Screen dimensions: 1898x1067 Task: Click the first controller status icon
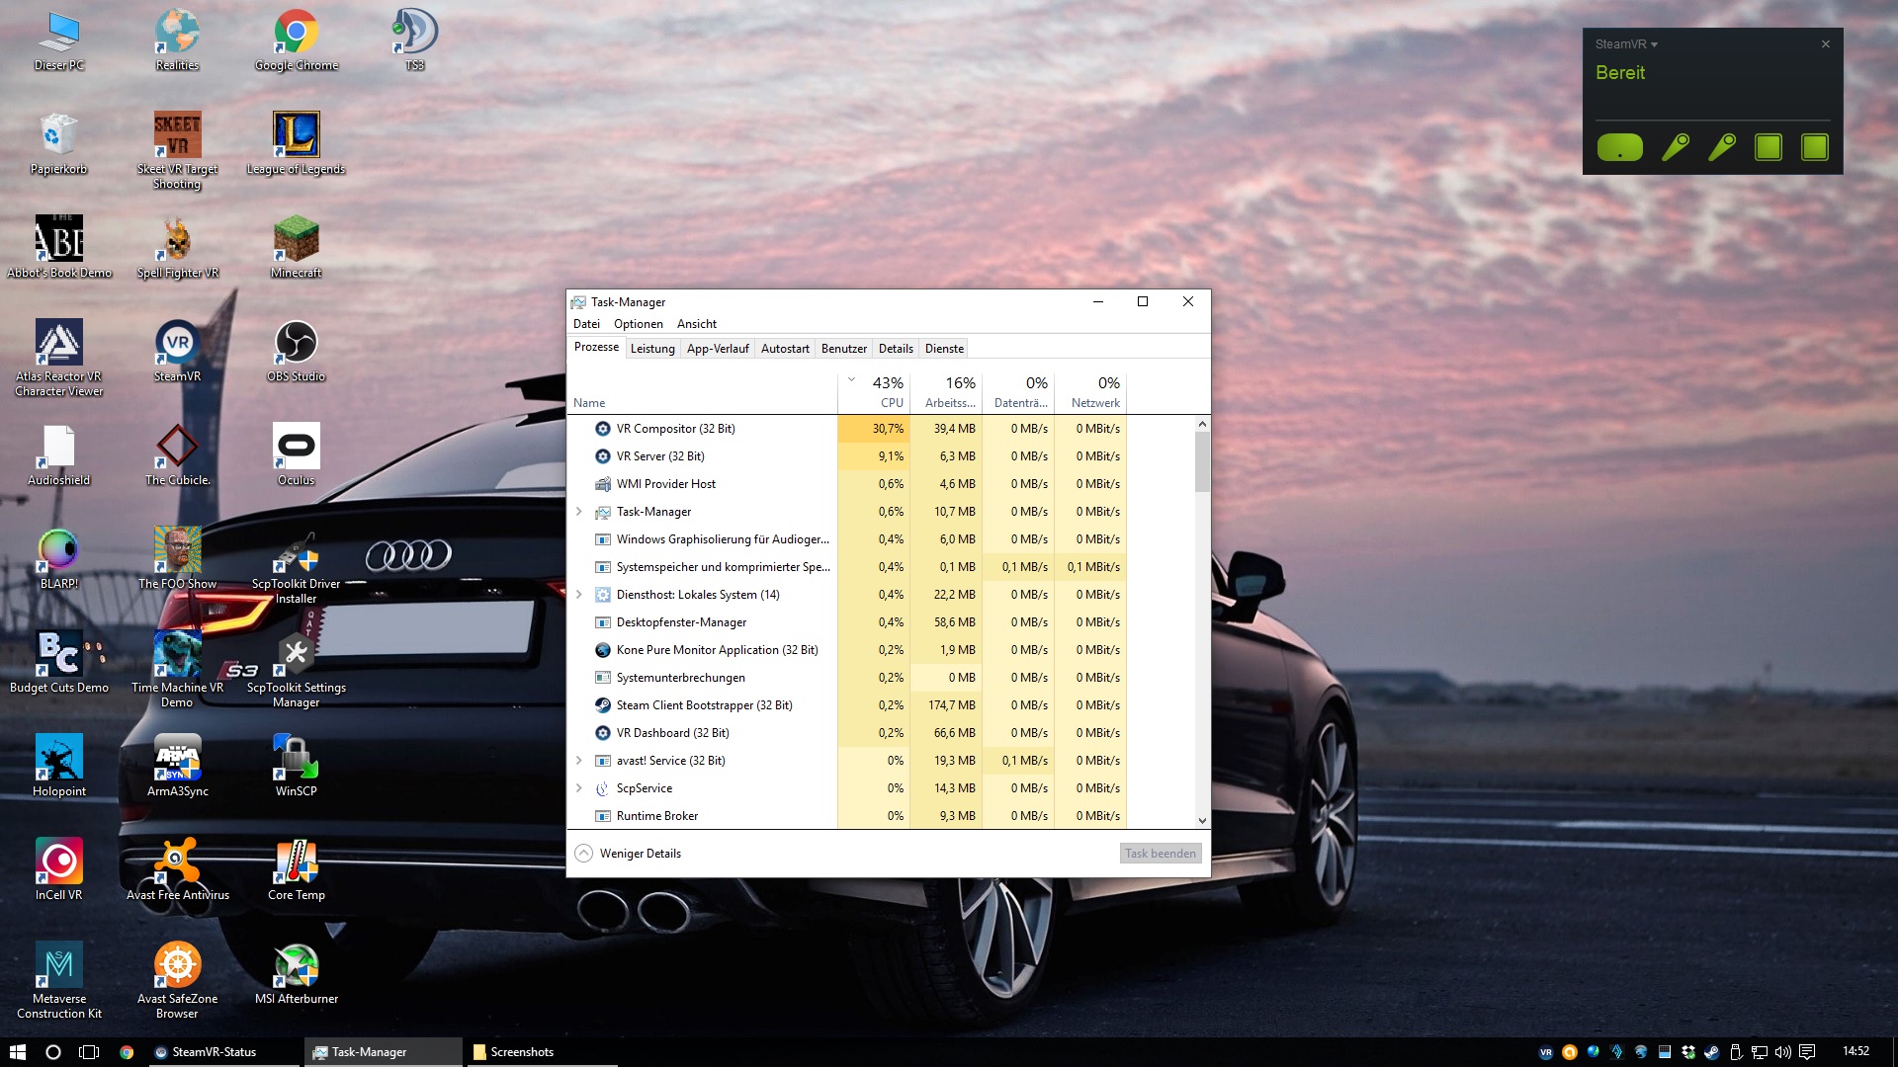click(x=1675, y=147)
